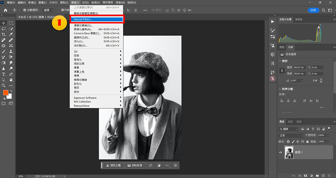
Task: Select the Rectangular Marquee tool
Action: (x=11, y=23)
